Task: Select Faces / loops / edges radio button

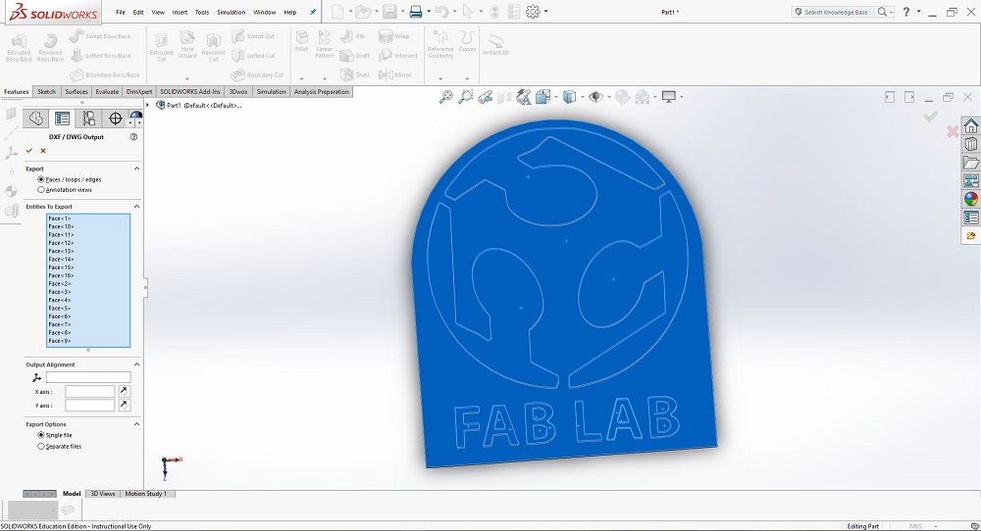Action: pos(41,179)
